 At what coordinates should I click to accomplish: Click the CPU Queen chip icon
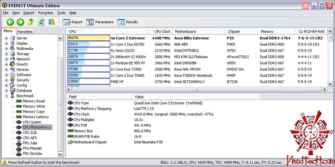pos(19,122)
